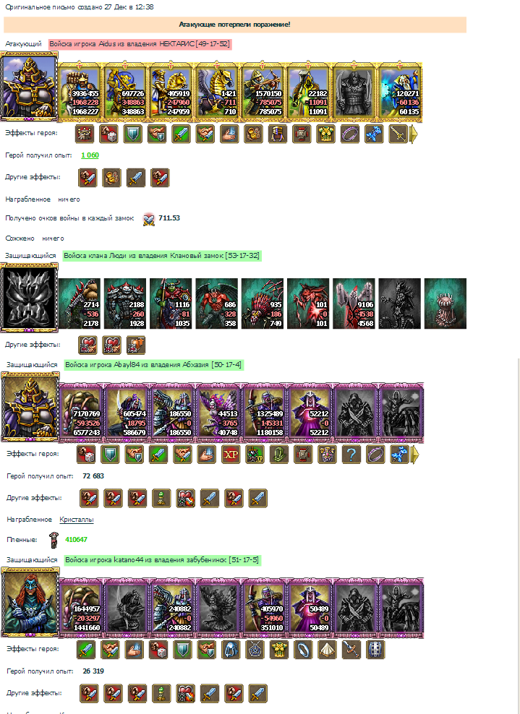
Task: Click the war points crossed-swords icon beside 711.53
Action: point(148,219)
